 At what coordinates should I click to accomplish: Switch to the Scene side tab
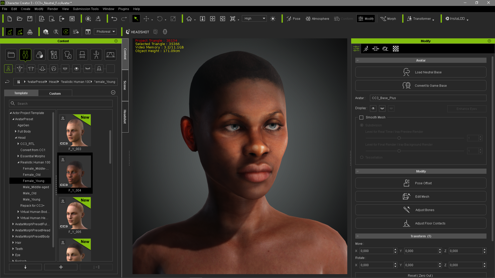point(125,85)
